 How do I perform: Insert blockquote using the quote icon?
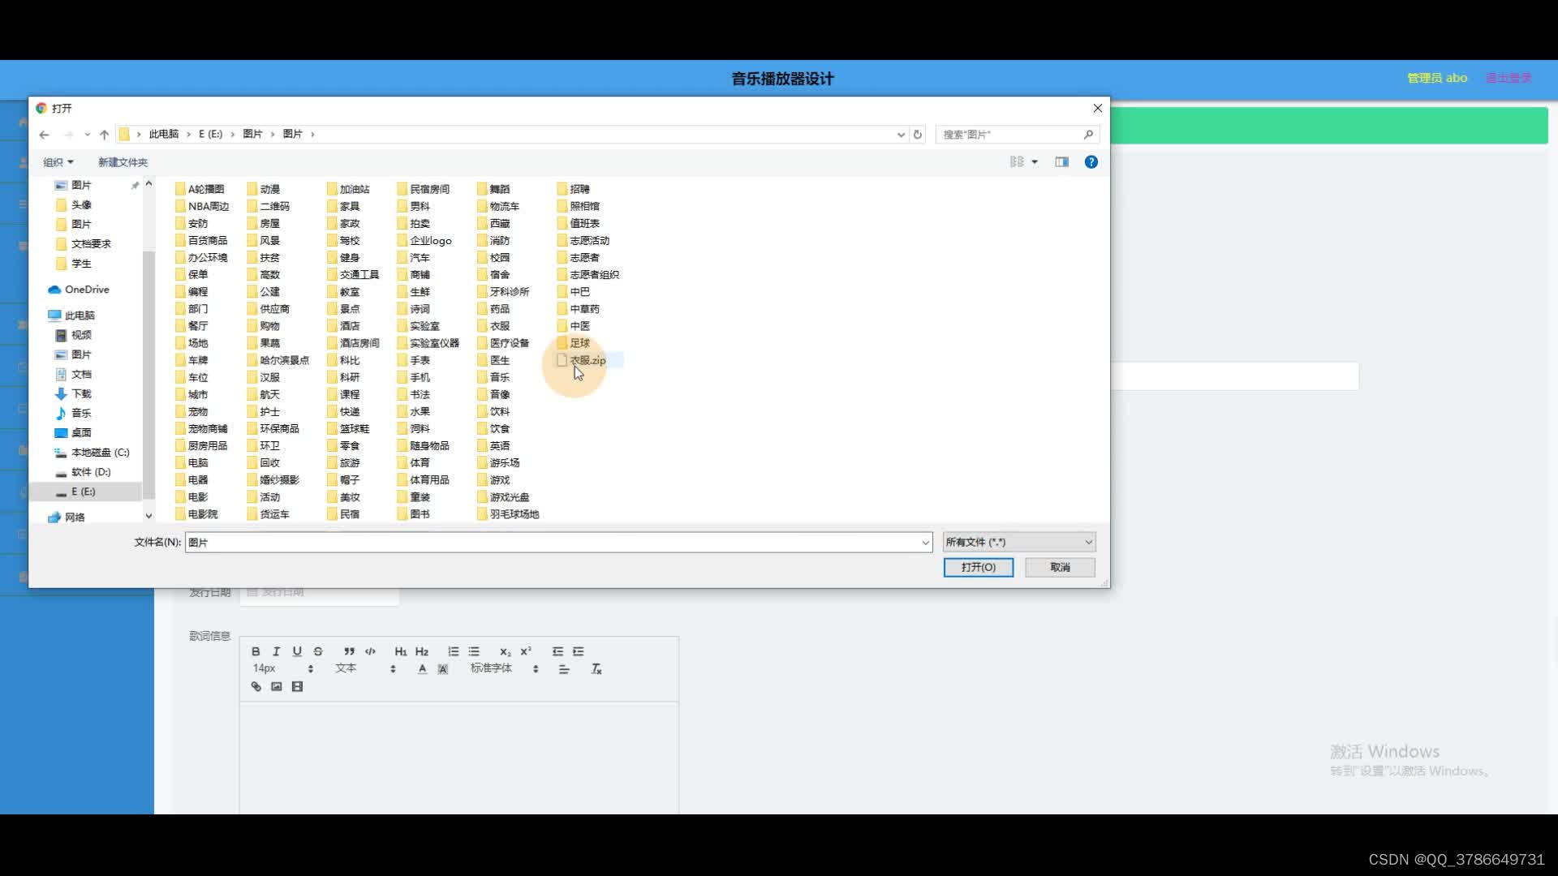click(x=349, y=651)
